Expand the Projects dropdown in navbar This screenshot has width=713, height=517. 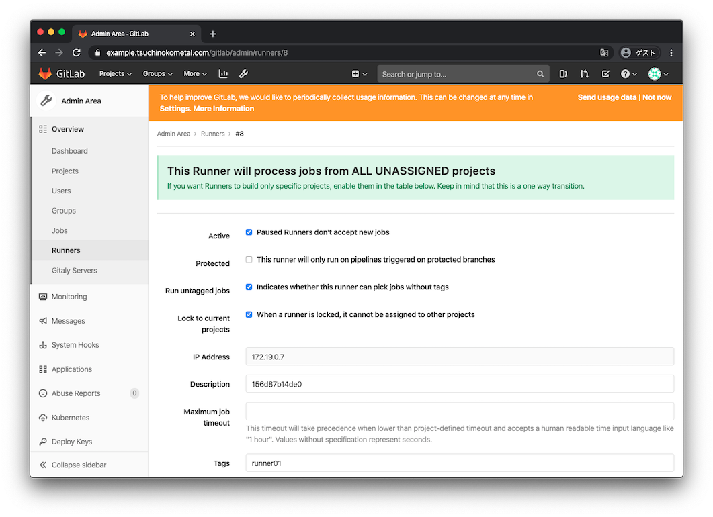click(x=115, y=74)
